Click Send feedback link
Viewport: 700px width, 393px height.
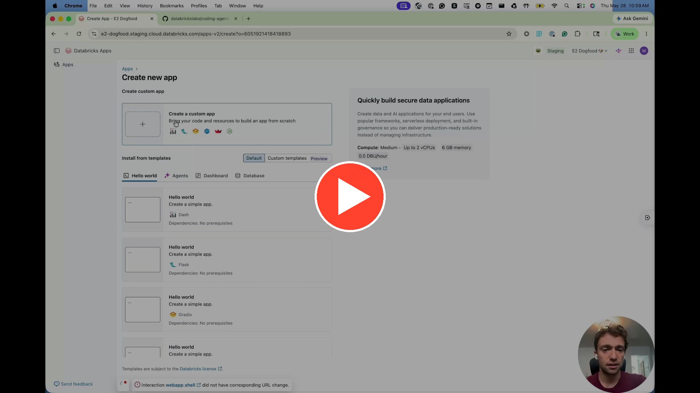click(x=73, y=384)
